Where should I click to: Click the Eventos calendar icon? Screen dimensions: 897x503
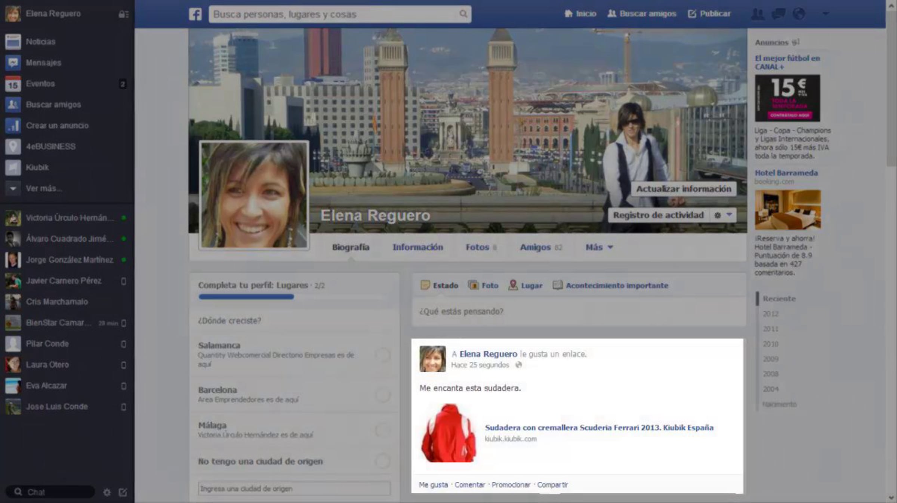tap(13, 84)
